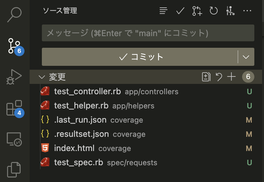Click the create pull request icon
The image size is (264, 182).
coord(197,11)
